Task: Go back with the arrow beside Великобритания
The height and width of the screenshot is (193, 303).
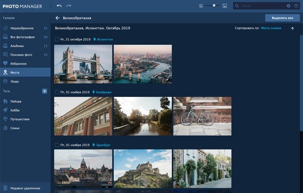Action: point(57,18)
